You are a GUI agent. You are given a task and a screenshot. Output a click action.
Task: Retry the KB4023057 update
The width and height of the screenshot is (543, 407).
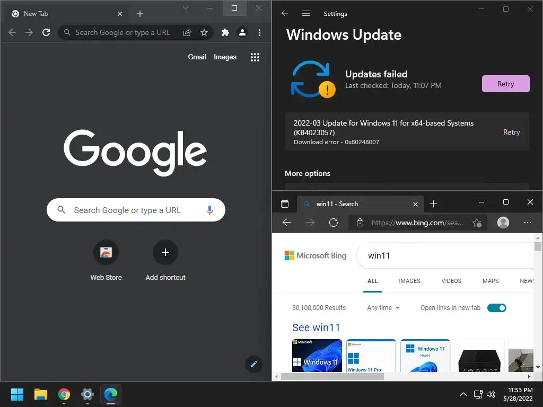tap(511, 132)
